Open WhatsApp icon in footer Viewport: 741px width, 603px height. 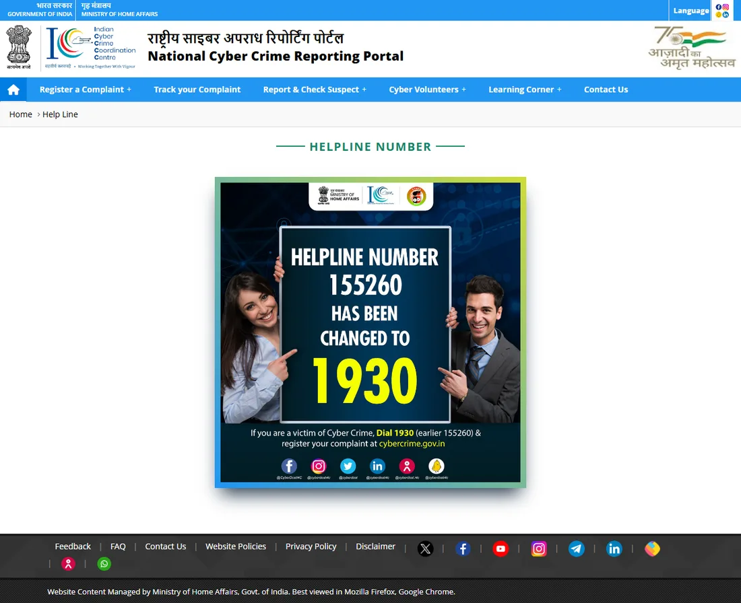[x=104, y=564]
